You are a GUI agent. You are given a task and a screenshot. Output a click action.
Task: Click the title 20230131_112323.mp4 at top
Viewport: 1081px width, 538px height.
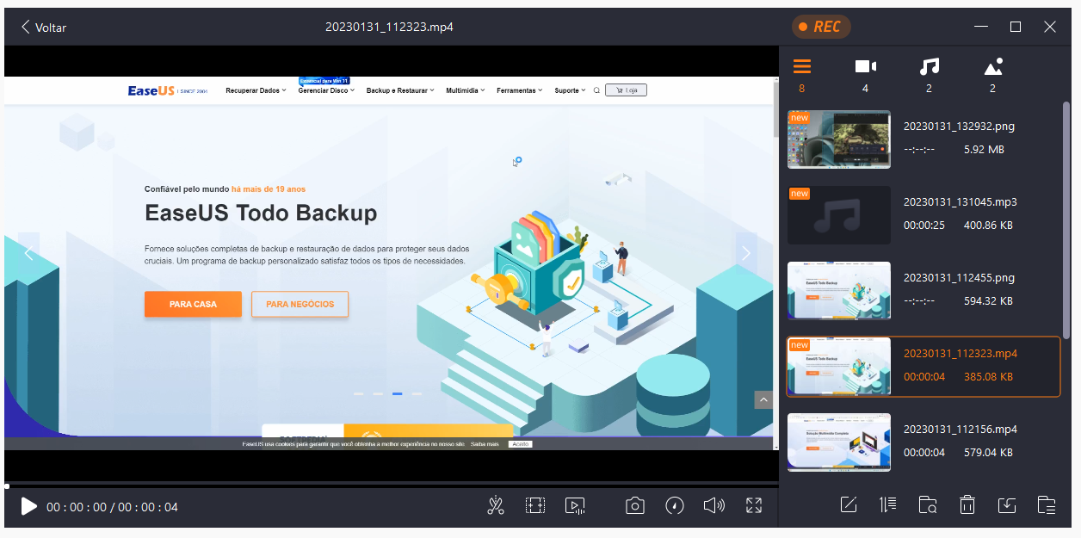click(x=389, y=27)
